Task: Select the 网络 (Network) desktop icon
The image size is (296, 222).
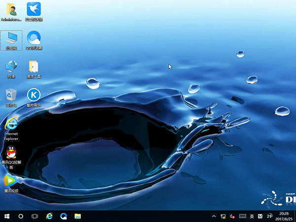Action: [x=11, y=67]
